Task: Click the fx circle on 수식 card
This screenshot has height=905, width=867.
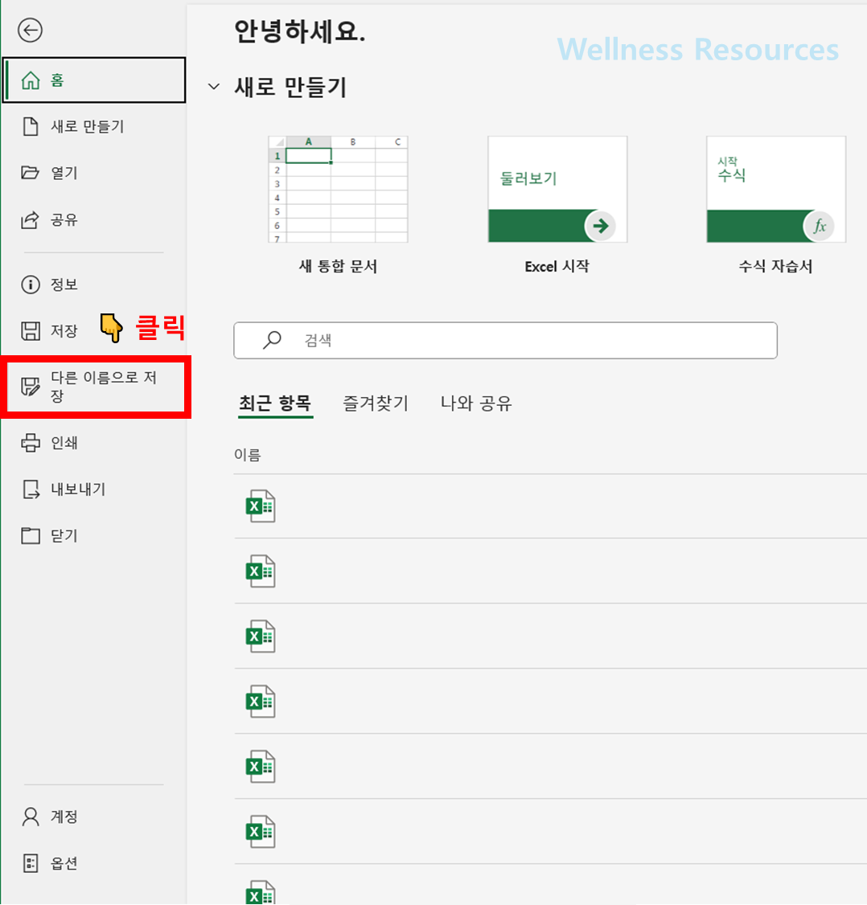Action: point(819,226)
